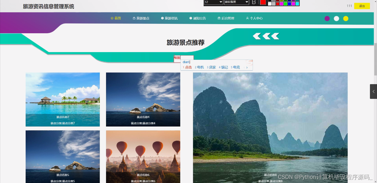Click the white circle in the navigation bar

(336, 18)
